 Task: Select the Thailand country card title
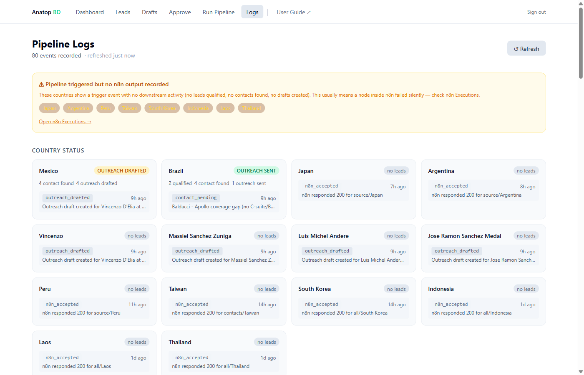180,342
